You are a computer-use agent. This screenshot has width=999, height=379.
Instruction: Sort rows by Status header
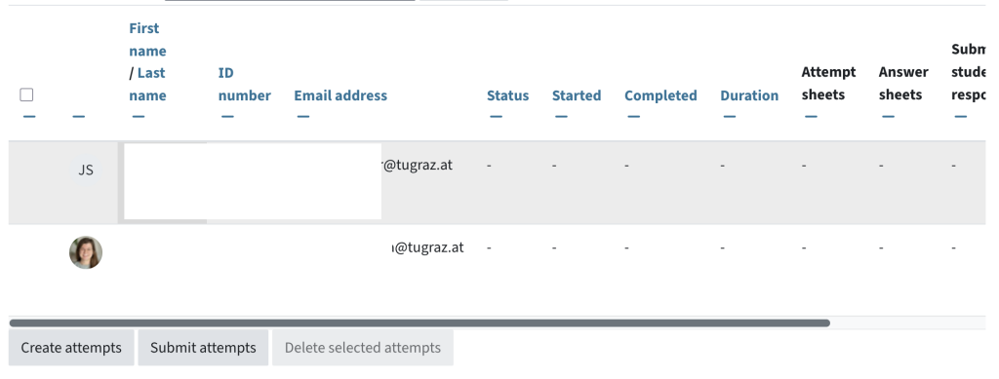tap(507, 95)
